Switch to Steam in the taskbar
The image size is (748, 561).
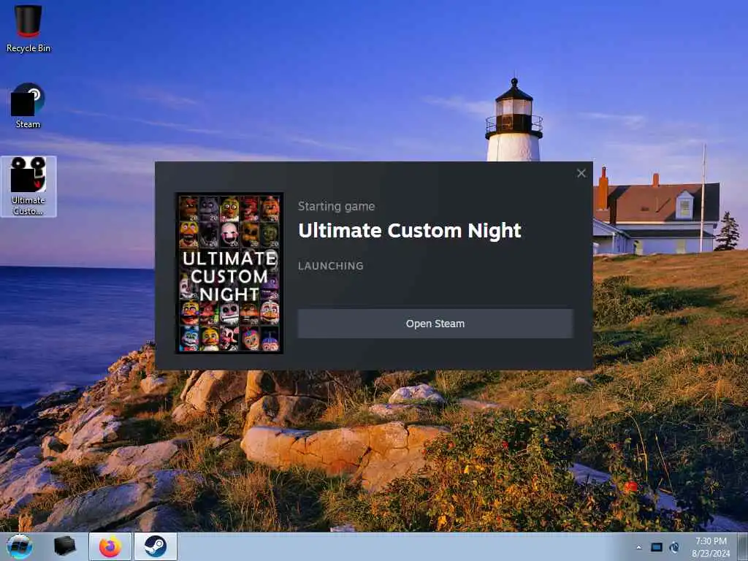coord(156,546)
